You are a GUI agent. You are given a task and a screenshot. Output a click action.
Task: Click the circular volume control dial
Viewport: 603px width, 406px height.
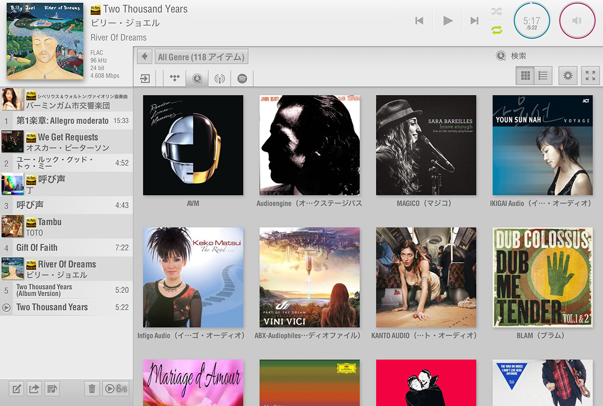(x=577, y=21)
